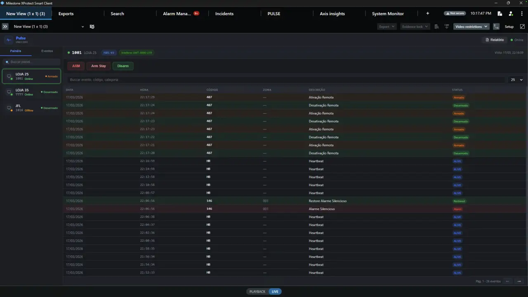Open the 25 events-per-page dropdown
Screen dimensions: 528x297
pyautogui.click(x=516, y=80)
